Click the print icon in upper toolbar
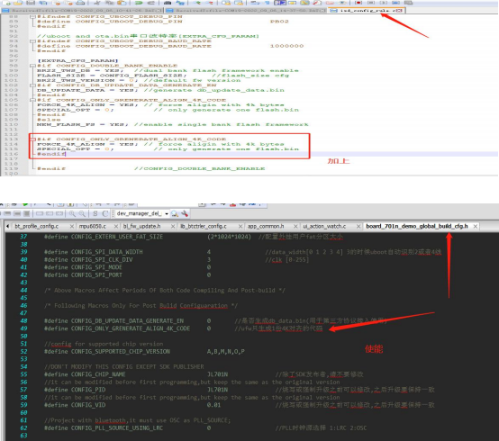Viewport: 499px width, 441px height. [x=80, y=3]
